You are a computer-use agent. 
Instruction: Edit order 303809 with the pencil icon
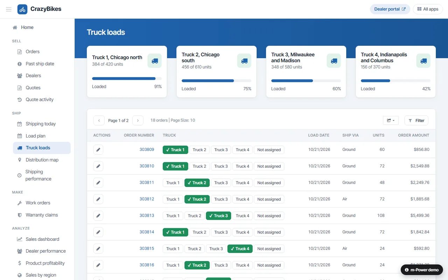(x=98, y=150)
